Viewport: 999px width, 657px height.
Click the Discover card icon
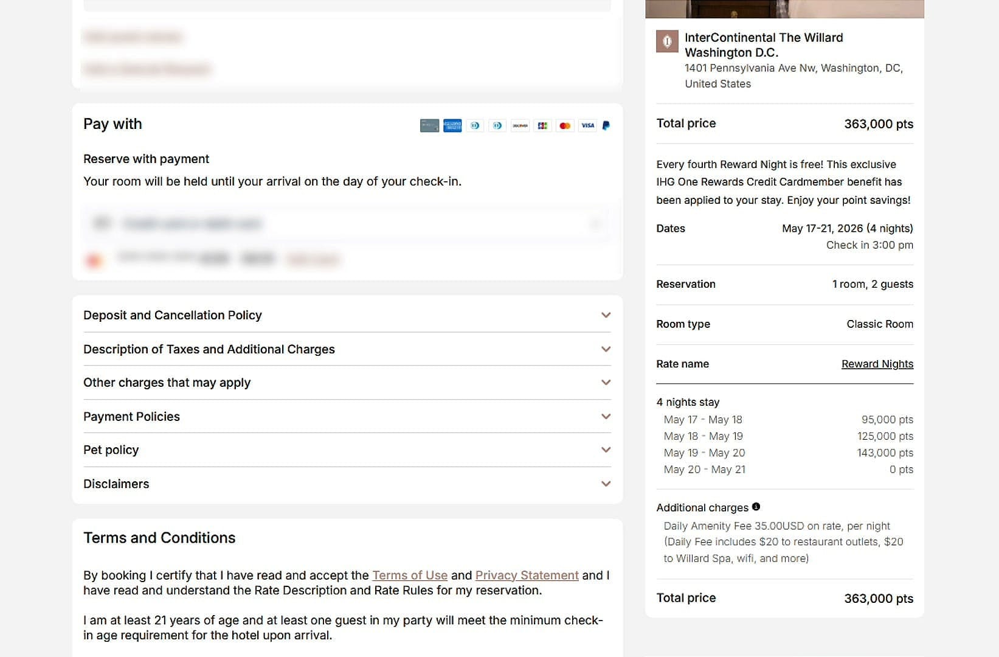pyautogui.click(x=520, y=125)
